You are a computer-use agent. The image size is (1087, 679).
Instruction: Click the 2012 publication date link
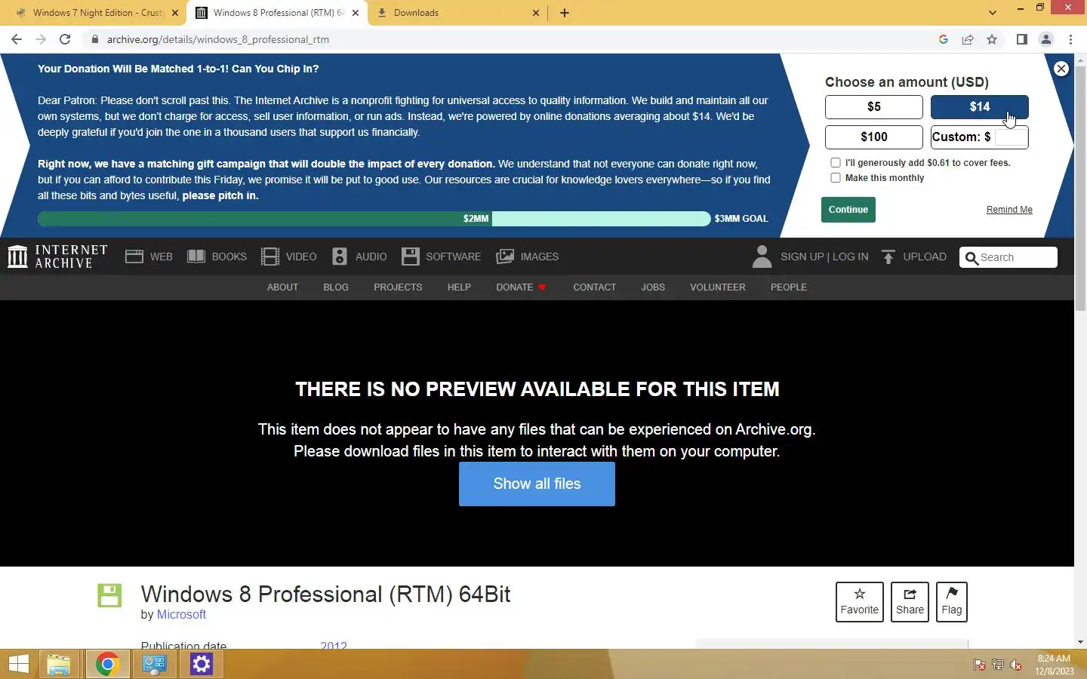click(x=334, y=645)
